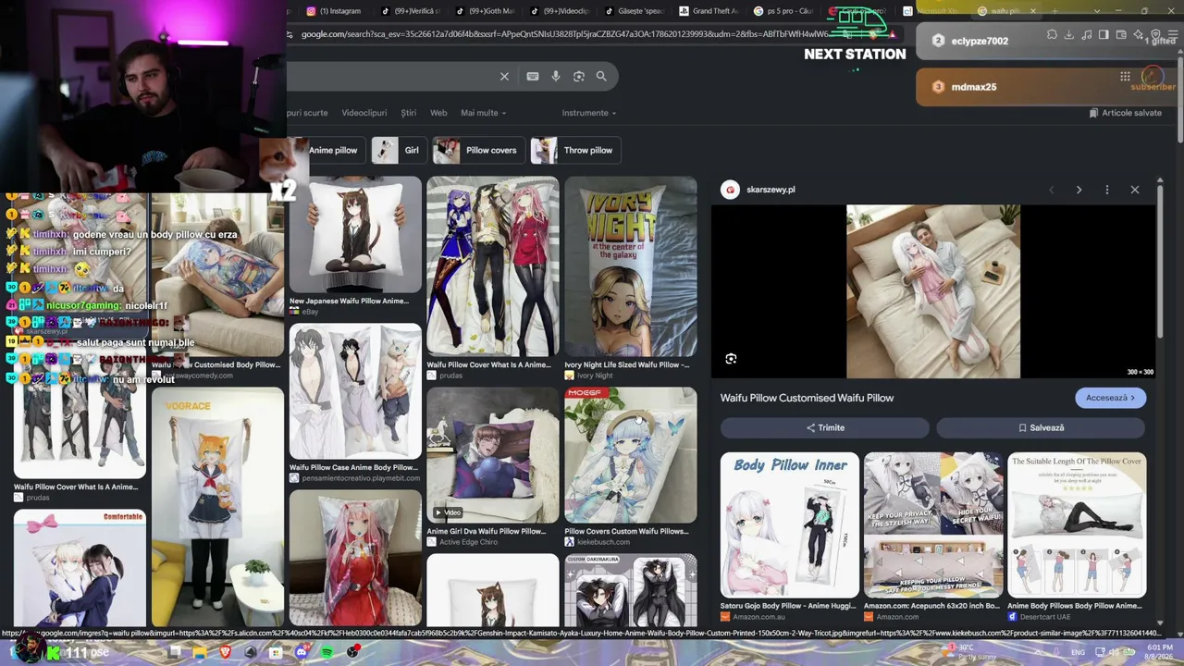Switch to the Știri news tab

tap(409, 113)
